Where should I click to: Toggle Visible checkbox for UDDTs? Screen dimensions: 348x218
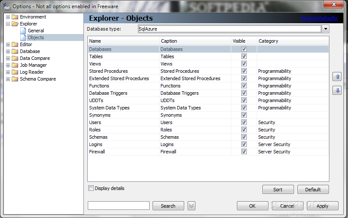[244, 100]
